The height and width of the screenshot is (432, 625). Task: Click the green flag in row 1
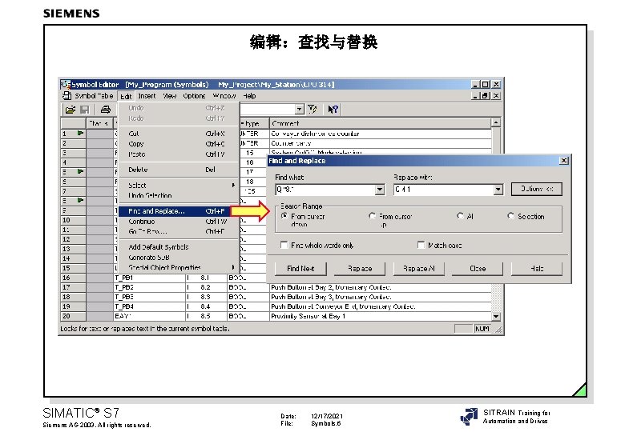pyautogui.click(x=80, y=133)
